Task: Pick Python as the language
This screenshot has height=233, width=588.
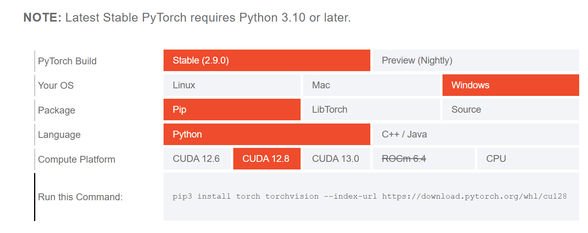Action: (267, 134)
